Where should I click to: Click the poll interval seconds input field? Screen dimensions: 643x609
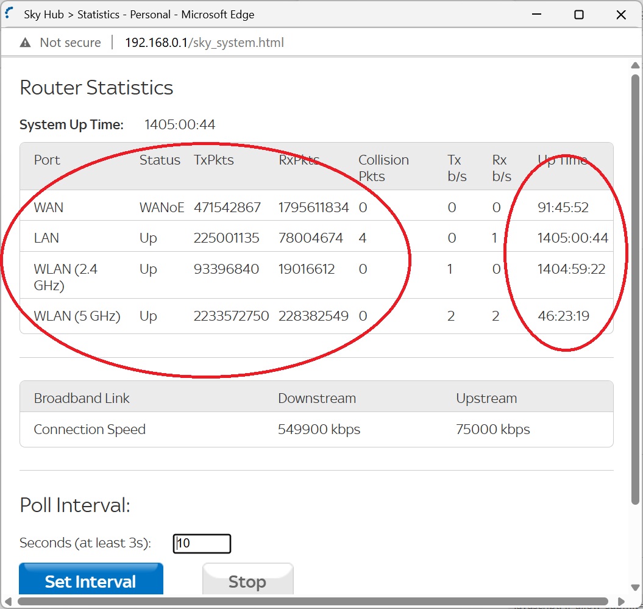201,543
